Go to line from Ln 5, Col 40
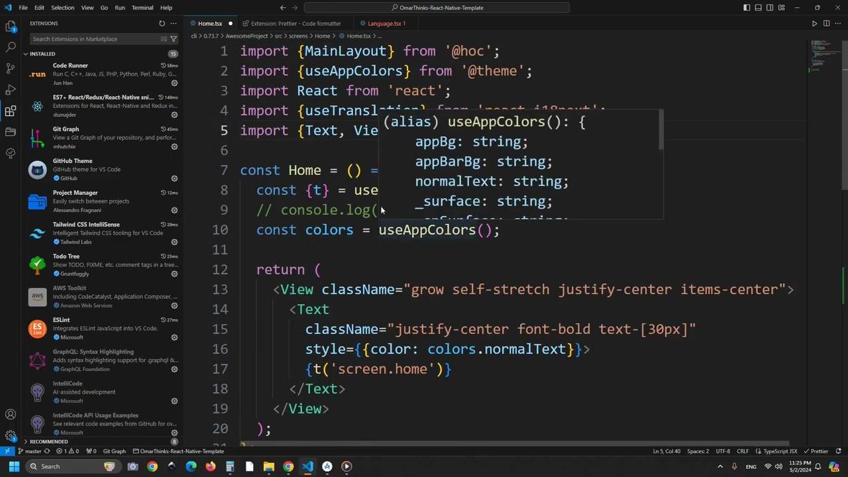848x477 pixels. pos(666,451)
